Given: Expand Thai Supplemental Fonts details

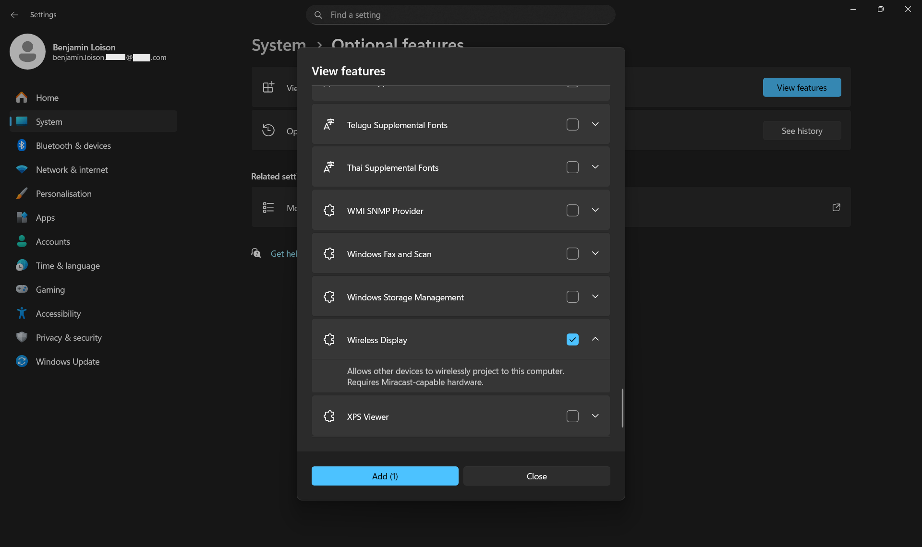Looking at the screenshot, I should tap(595, 167).
